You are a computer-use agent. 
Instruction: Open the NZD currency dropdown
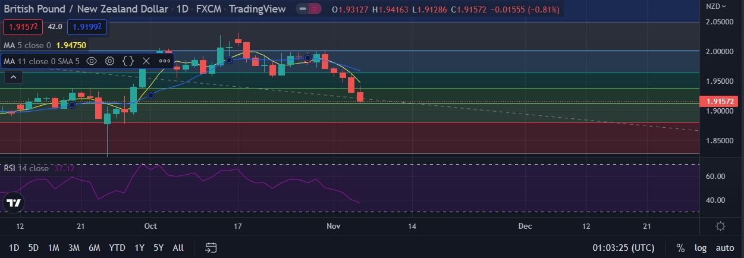click(715, 6)
